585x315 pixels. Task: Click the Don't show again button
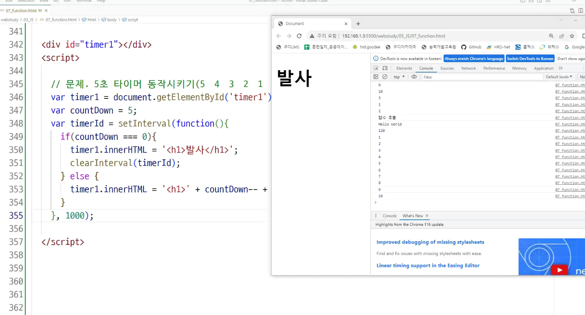coord(570,58)
